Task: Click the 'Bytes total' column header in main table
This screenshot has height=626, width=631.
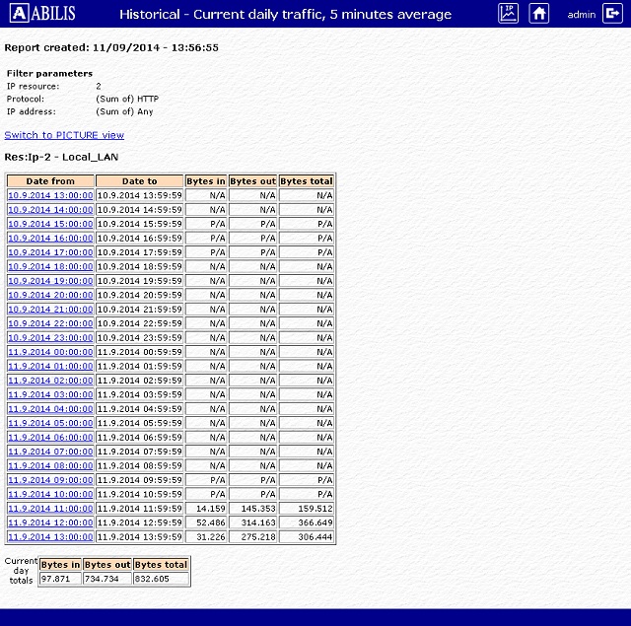Action: point(307,181)
